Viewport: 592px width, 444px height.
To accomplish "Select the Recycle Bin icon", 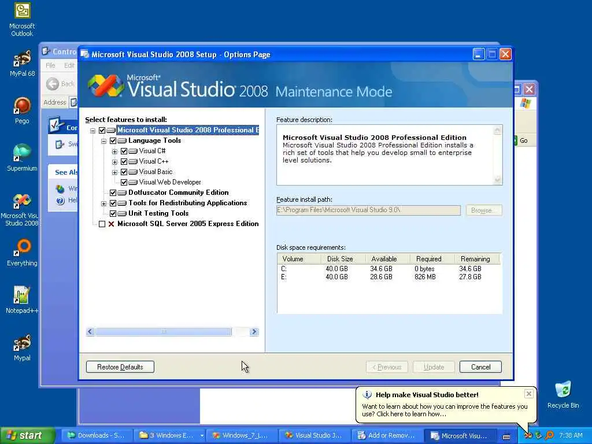I will tap(563, 395).
